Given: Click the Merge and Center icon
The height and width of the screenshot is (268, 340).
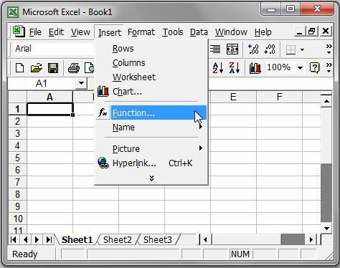Looking at the screenshot, I should tap(232, 49).
